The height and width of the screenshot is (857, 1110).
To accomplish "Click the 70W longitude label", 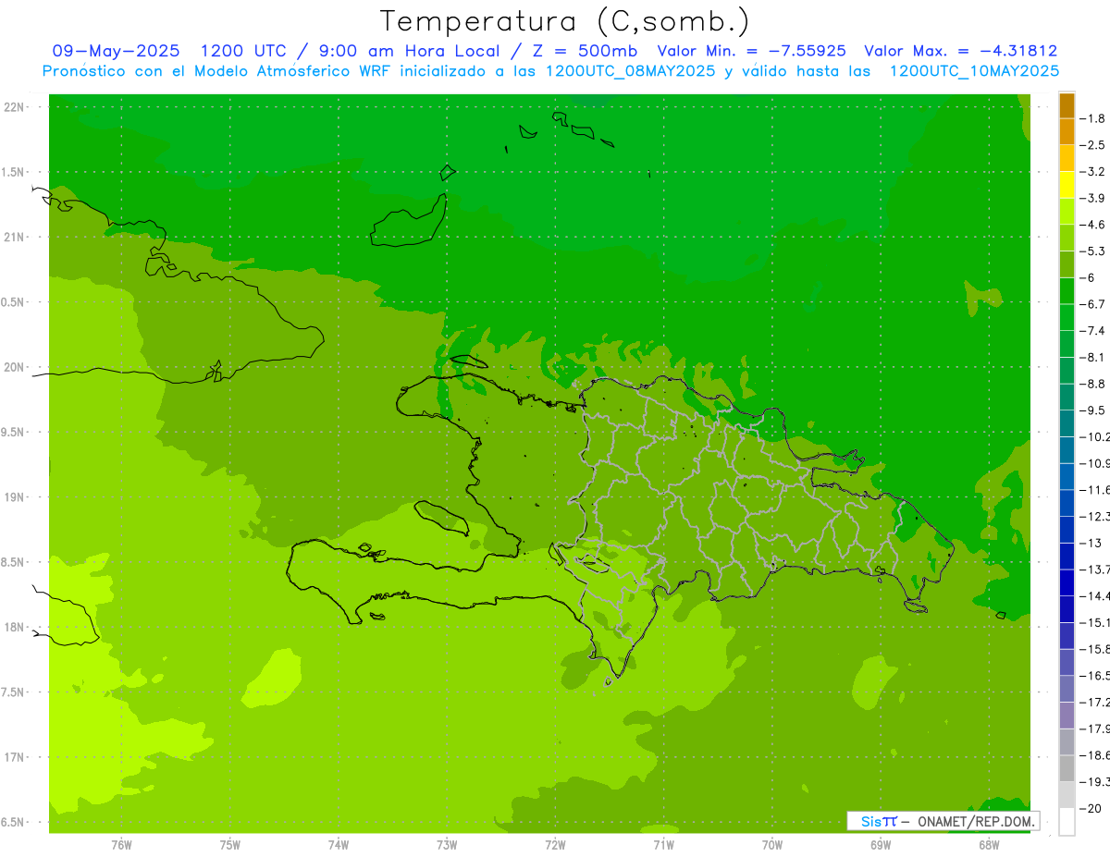I will (772, 845).
